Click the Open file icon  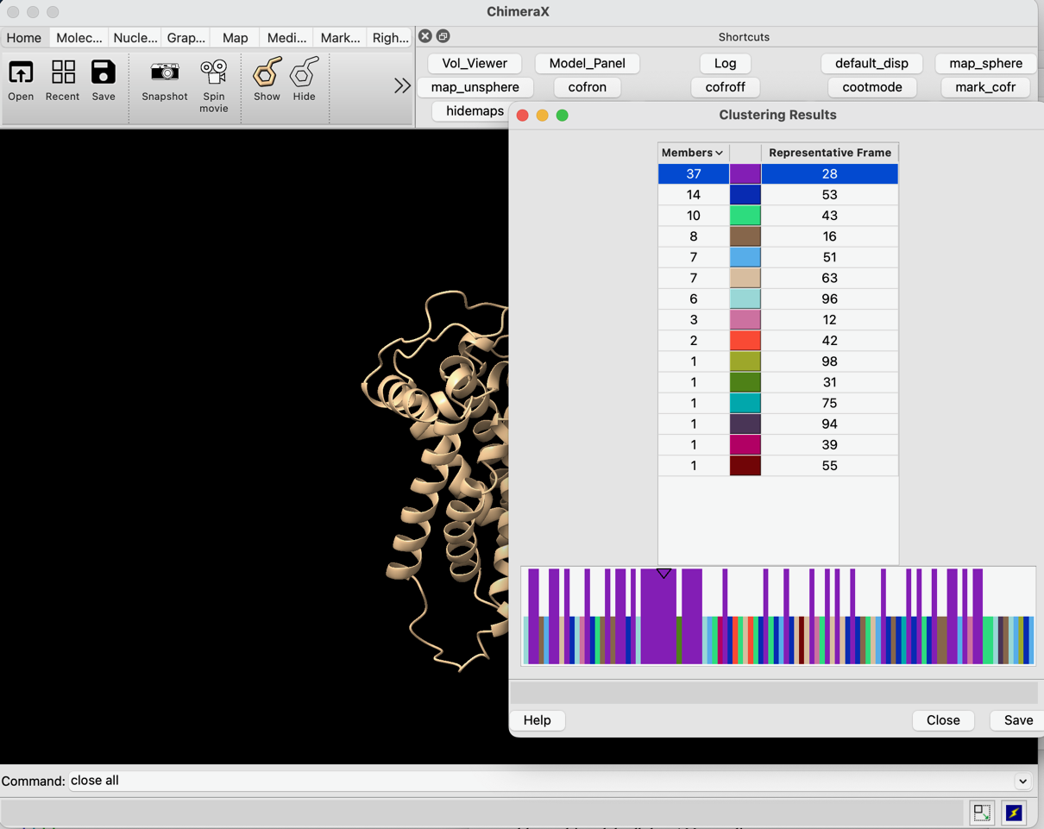pyautogui.click(x=21, y=79)
